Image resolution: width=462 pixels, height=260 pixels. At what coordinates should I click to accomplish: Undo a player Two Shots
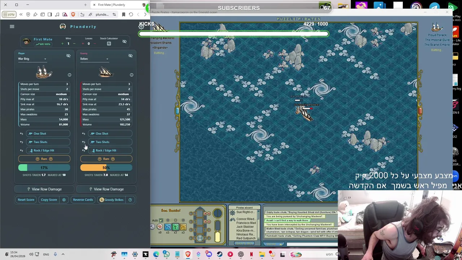coord(21,142)
